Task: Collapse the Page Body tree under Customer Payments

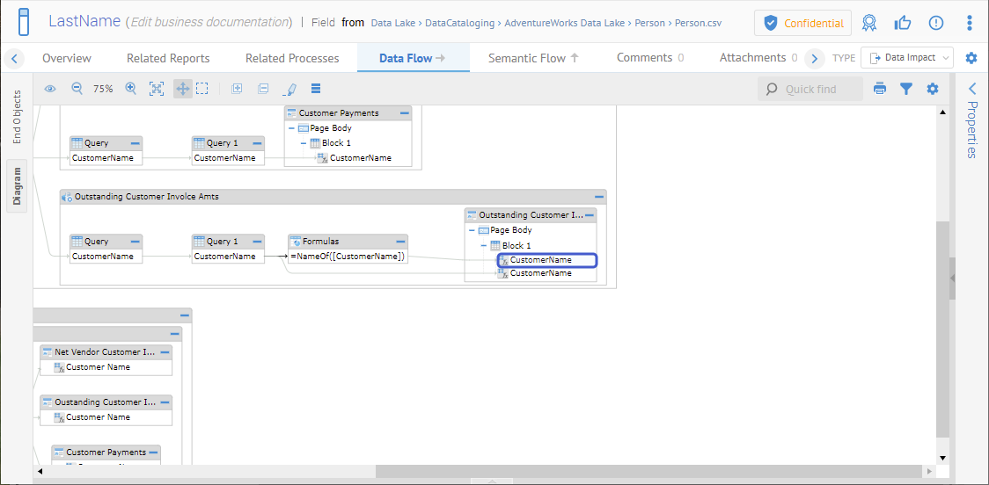Action: click(291, 128)
